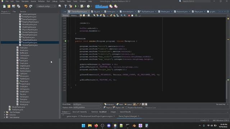Open the Search Results tab
Viewport: 230px width, 129px height.
[125, 112]
